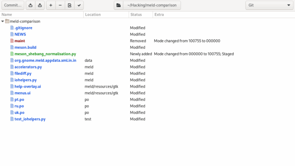The image size is (295, 166).
Task: Select the ru.po file
Action: click(19, 106)
